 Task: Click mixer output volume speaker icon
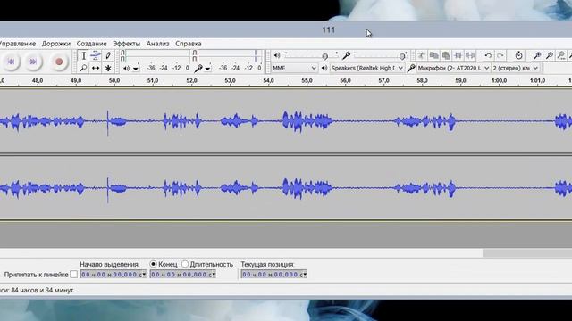coord(277,55)
